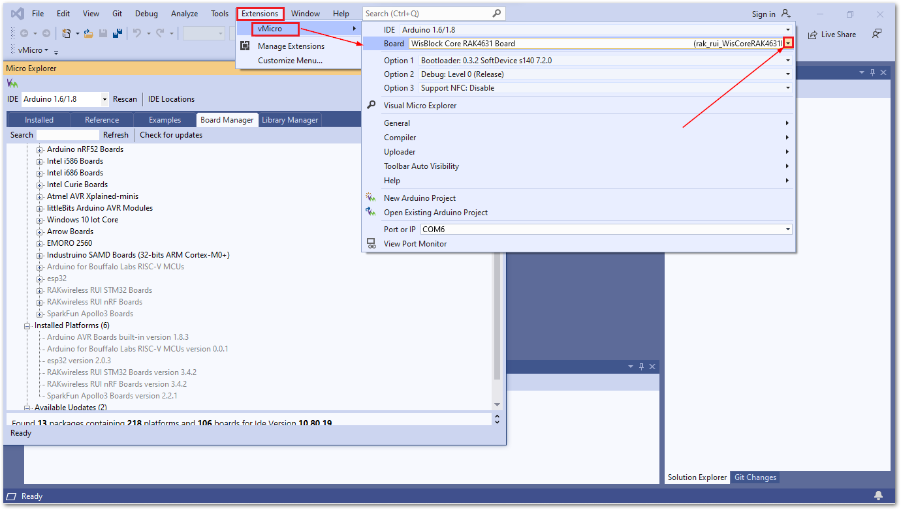
Task: Click the Open Existing Arduino Project icon
Action: (371, 212)
